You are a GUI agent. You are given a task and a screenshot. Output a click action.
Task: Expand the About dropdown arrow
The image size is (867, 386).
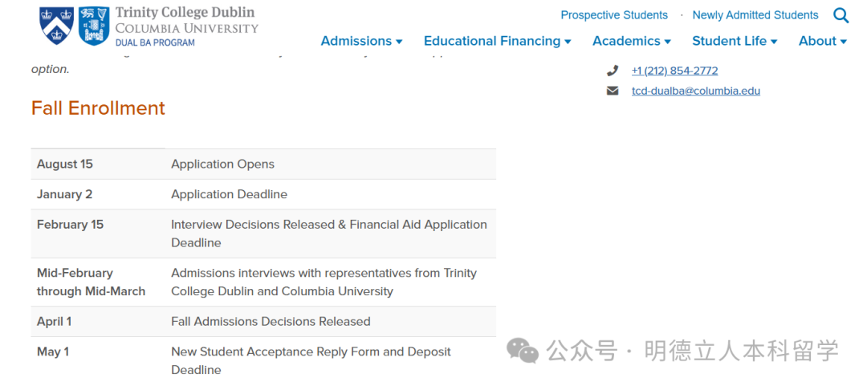[843, 42]
